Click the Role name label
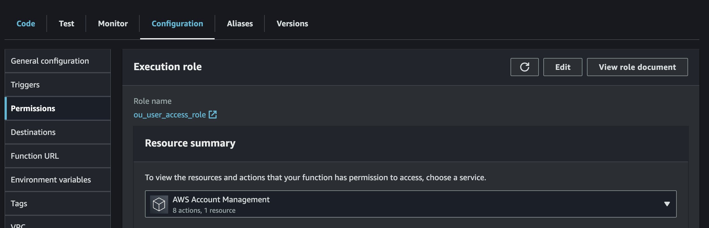The height and width of the screenshot is (228, 709). (x=152, y=101)
